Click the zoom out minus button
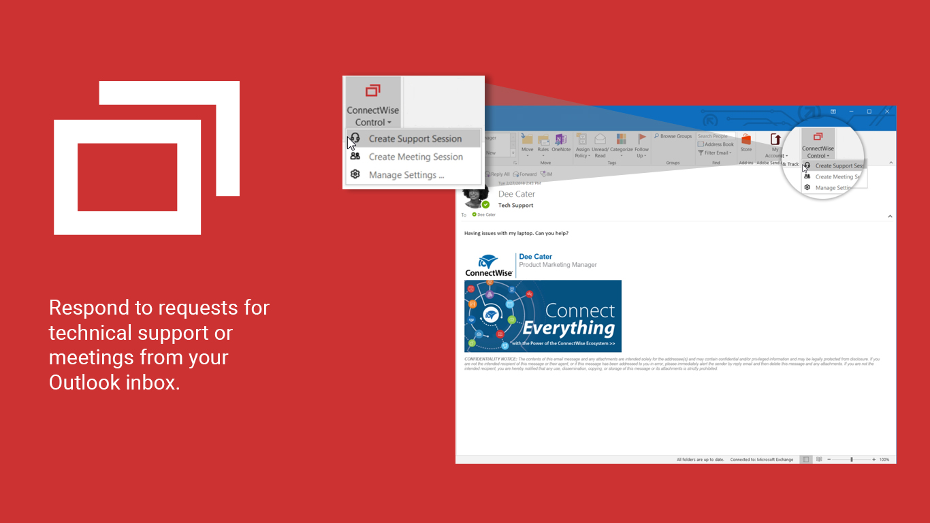 [829, 460]
